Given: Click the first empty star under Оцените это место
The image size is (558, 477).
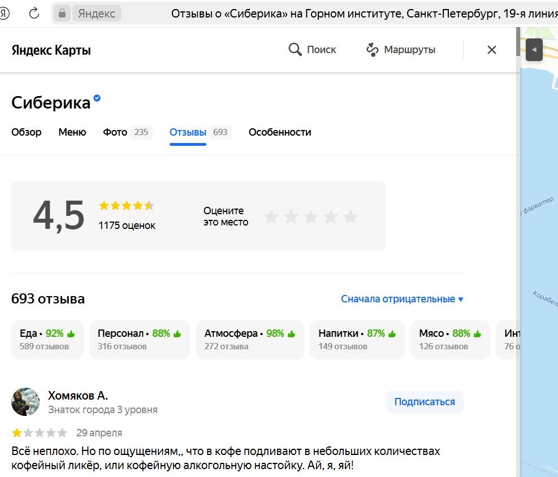Looking at the screenshot, I should click(x=272, y=216).
